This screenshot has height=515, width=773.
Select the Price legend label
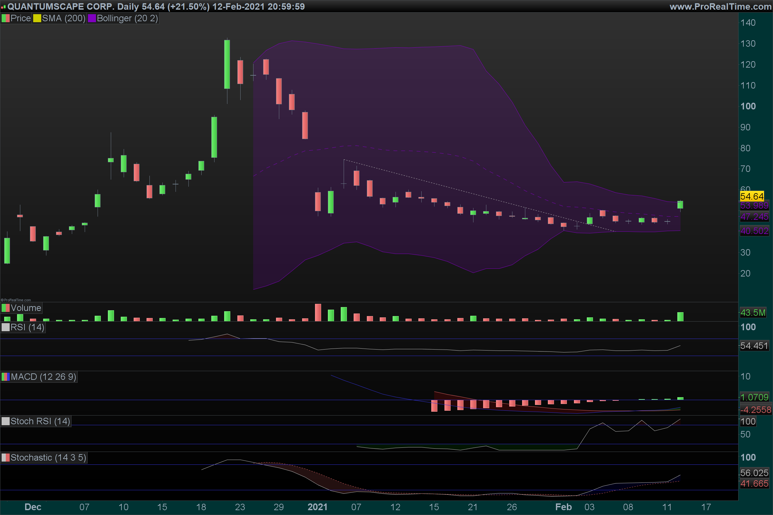point(20,18)
